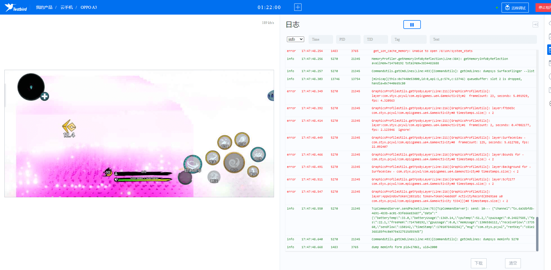Select error row with AppWindowToken

pyautogui.click(x=411, y=196)
